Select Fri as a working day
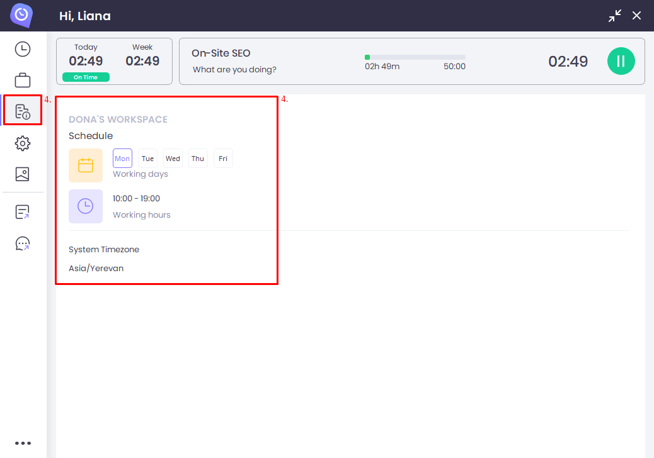The image size is (654, 458). (223, 158)
